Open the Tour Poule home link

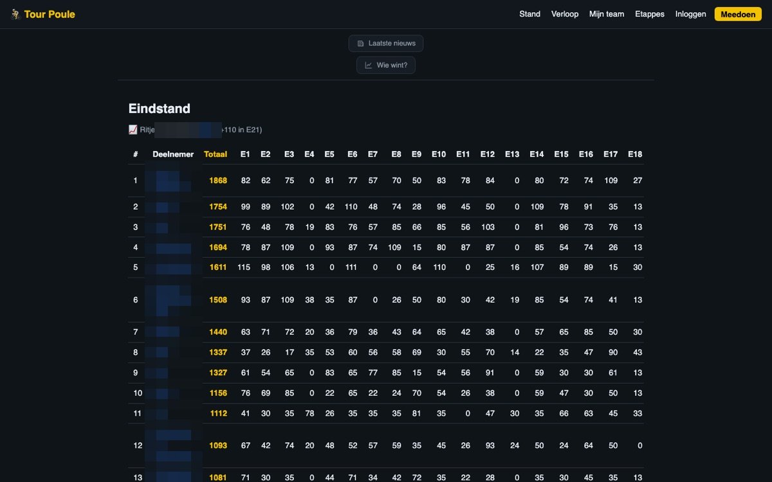[43, 14]
